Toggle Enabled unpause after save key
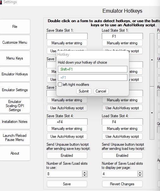 click(67, 156)
